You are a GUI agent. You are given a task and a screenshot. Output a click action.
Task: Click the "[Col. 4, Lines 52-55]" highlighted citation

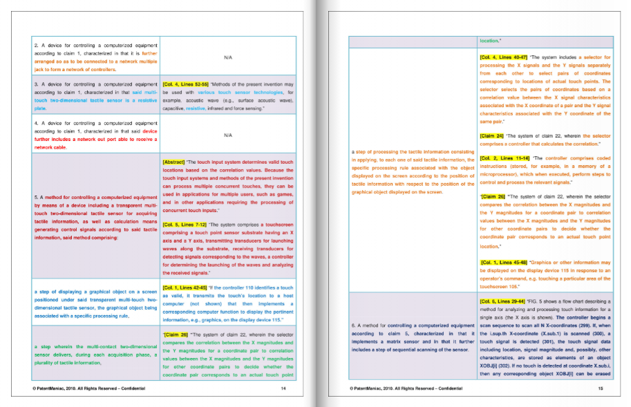(185, 84)
